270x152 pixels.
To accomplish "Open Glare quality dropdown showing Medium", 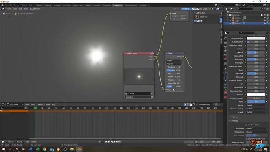I will 174,64.
